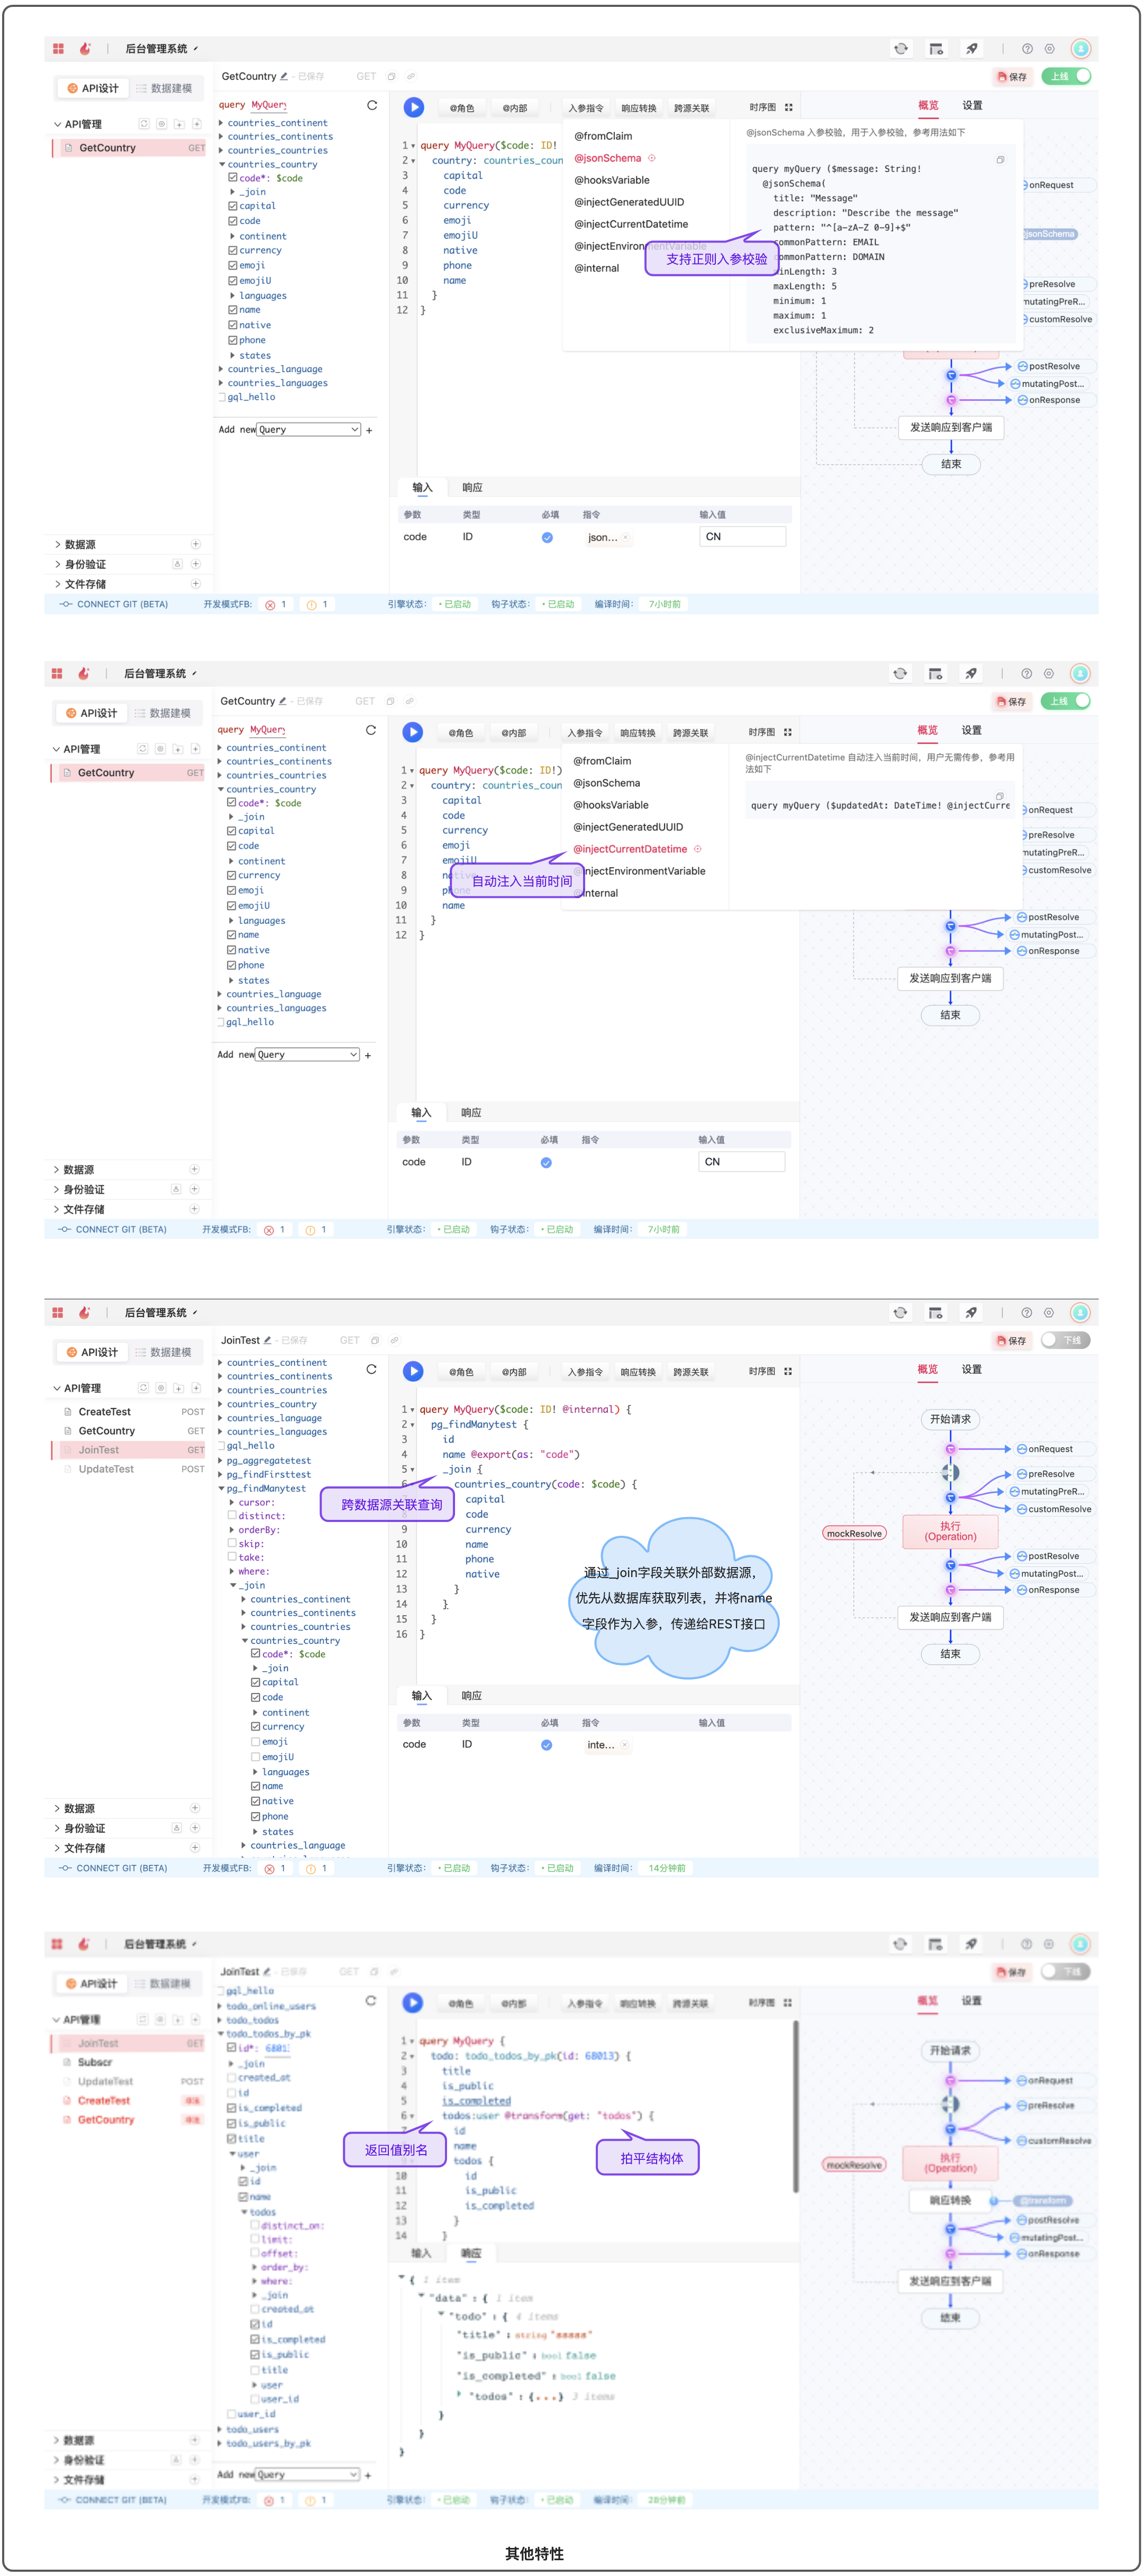Click the code editor's vertical scrollbar
Viewport: 1146px width, 2576px height.
795,2106
